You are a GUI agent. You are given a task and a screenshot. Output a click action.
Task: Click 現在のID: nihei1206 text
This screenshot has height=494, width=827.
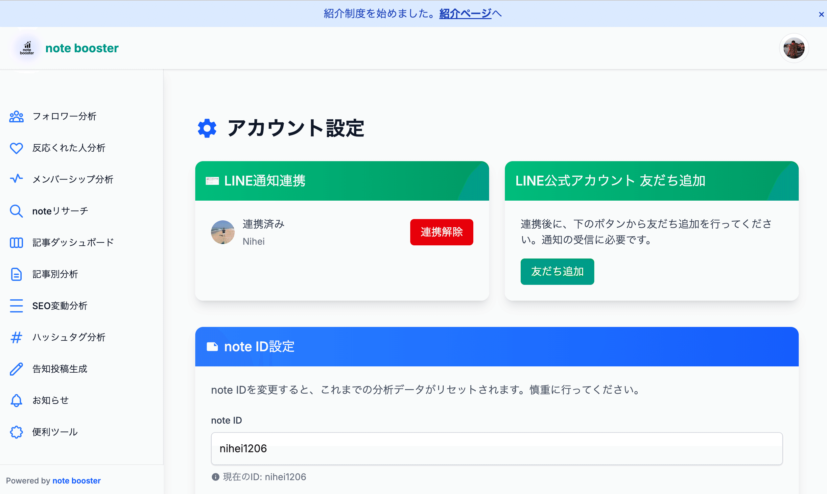tap(265, 477)
